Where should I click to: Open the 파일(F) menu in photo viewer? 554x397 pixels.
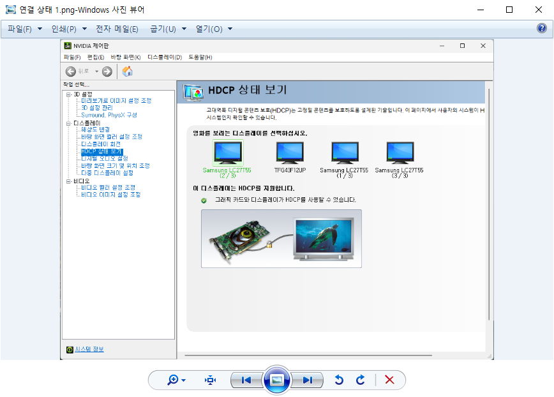tap(20, 29)
